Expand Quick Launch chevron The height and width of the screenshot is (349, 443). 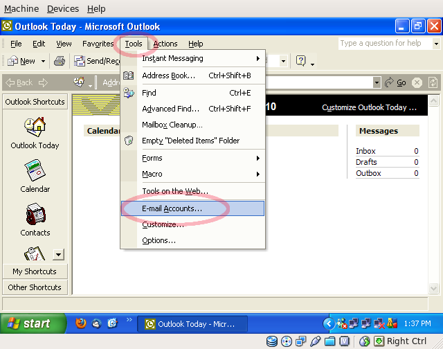pos(129,320)
